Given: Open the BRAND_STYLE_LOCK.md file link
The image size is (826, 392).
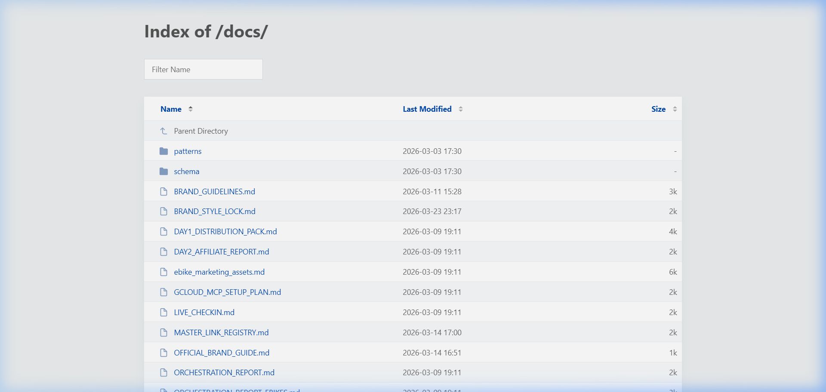Looking at the screenshot, I should [214, 211].
